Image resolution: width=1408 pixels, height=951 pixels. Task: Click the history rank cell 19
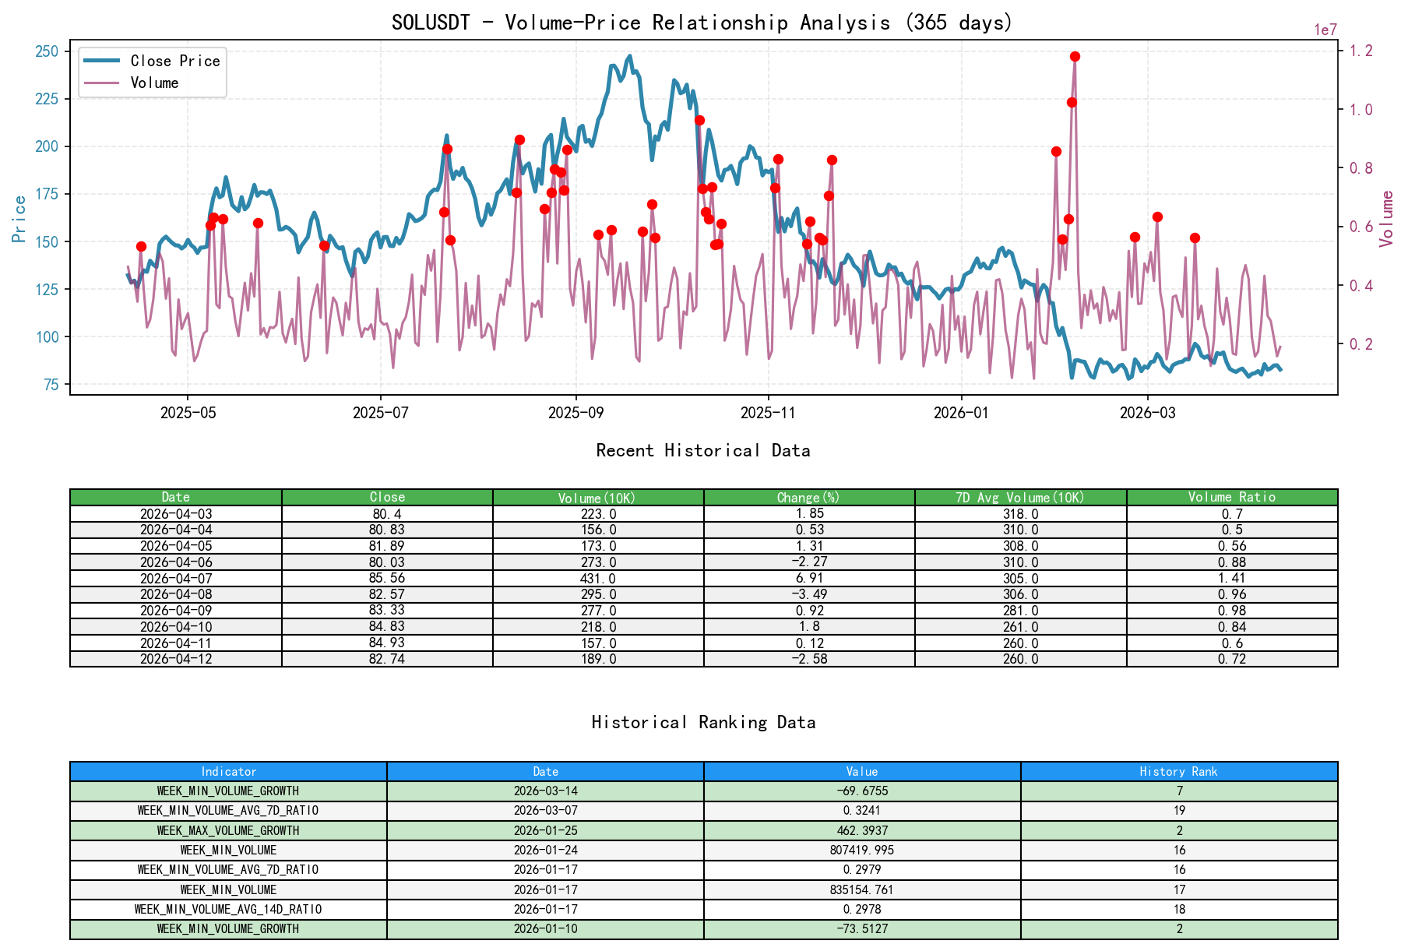pos(1179,811)
